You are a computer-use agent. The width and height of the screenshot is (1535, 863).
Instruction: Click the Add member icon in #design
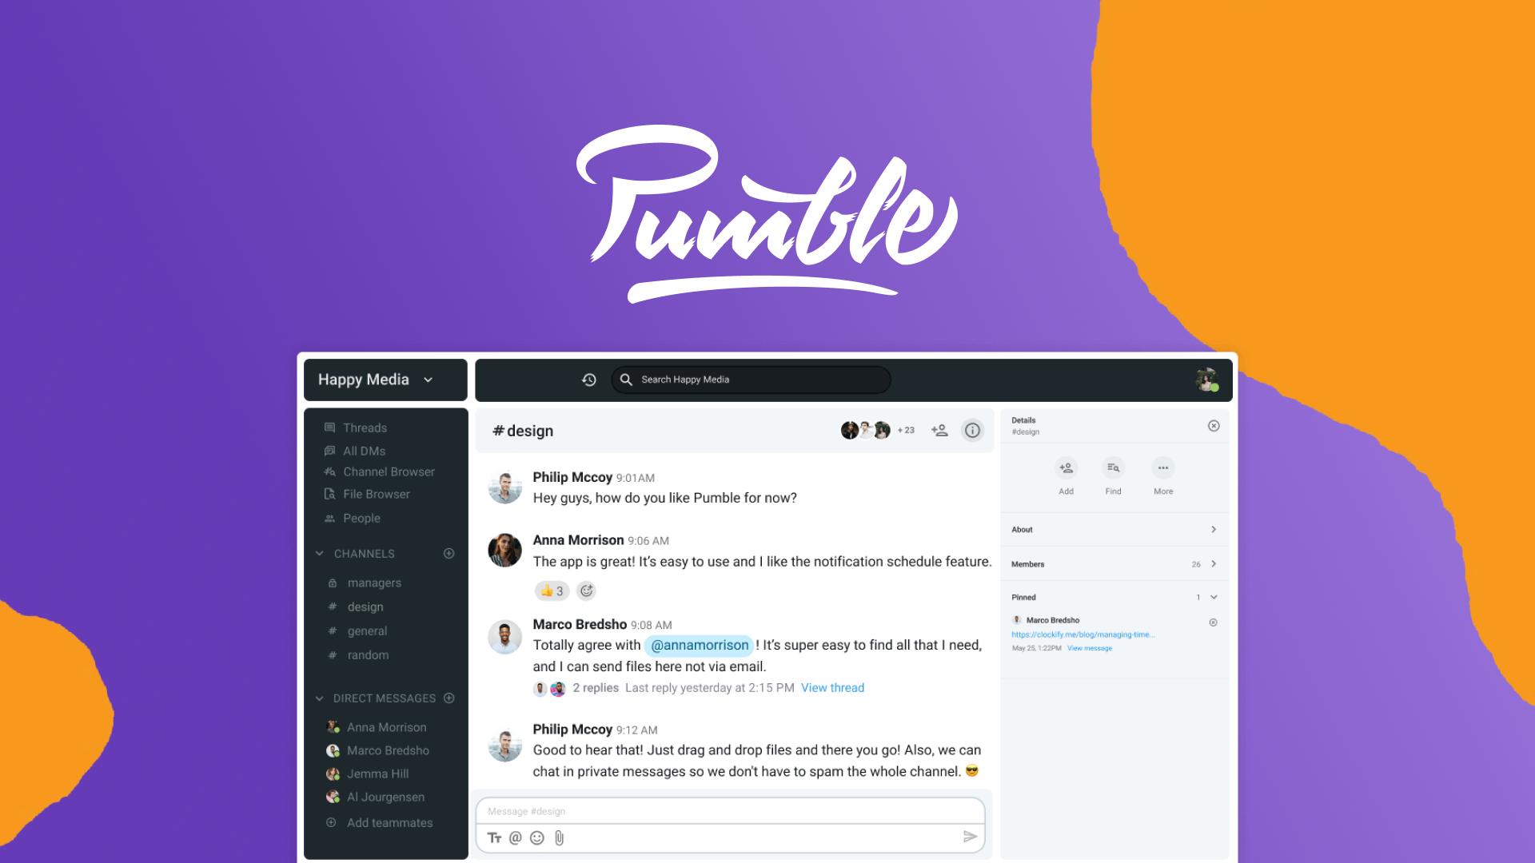click(939, 429)
